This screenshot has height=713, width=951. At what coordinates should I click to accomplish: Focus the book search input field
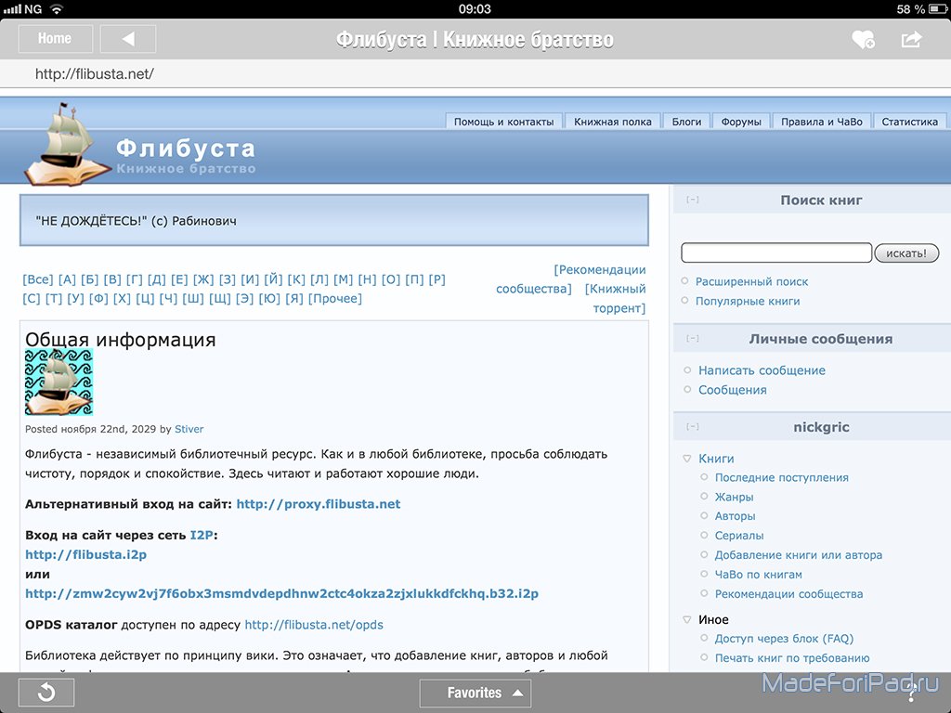coord(776,253)
